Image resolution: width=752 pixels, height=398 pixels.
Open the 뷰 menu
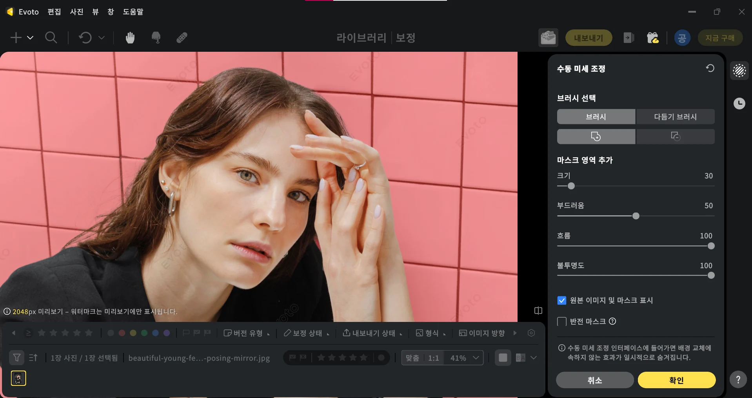coord(95,12)
